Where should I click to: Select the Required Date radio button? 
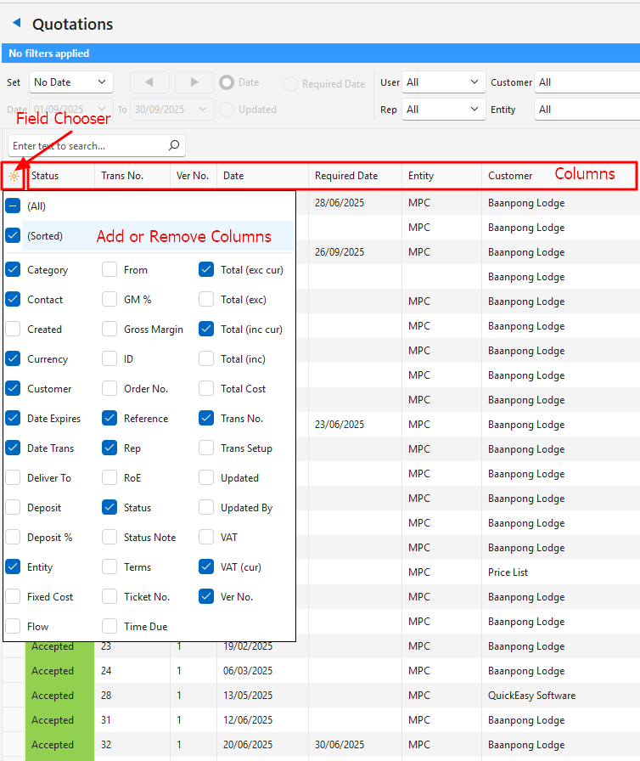pos(290,84)
